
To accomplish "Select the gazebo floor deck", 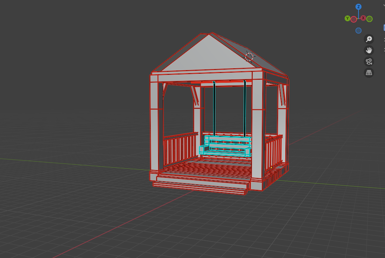I will tap(208, 169).
